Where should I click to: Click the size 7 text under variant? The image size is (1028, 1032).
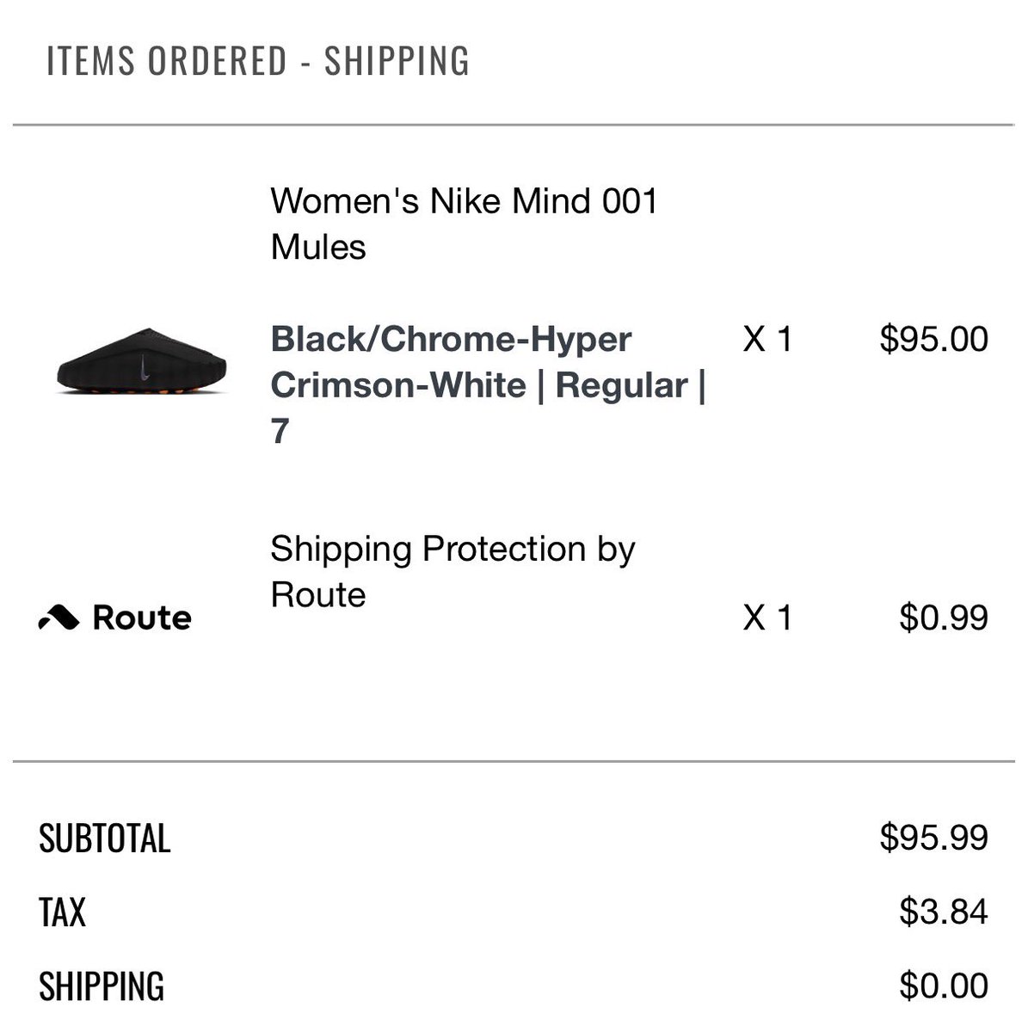pyautogui.click(x=280, y=431)
